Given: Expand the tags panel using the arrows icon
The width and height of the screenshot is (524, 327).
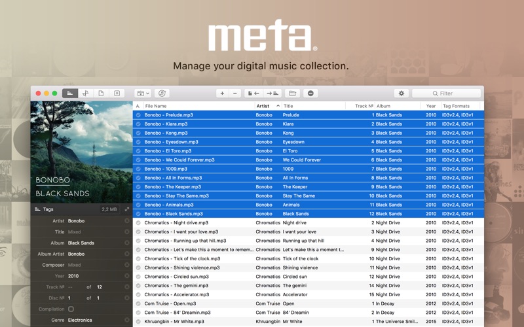Looking at the screenshot, I should pos(126,209).
